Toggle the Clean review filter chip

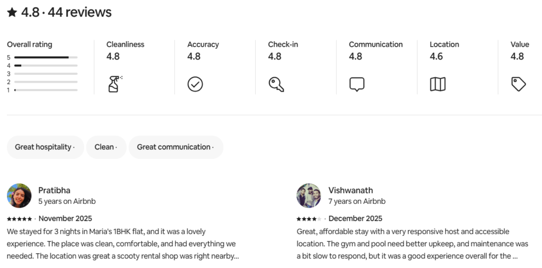click(x=106, y=147)
